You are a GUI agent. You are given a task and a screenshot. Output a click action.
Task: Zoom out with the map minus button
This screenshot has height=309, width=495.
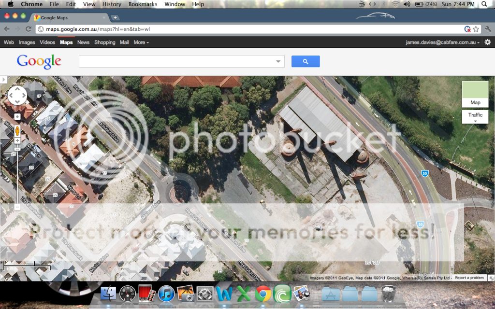17,207
